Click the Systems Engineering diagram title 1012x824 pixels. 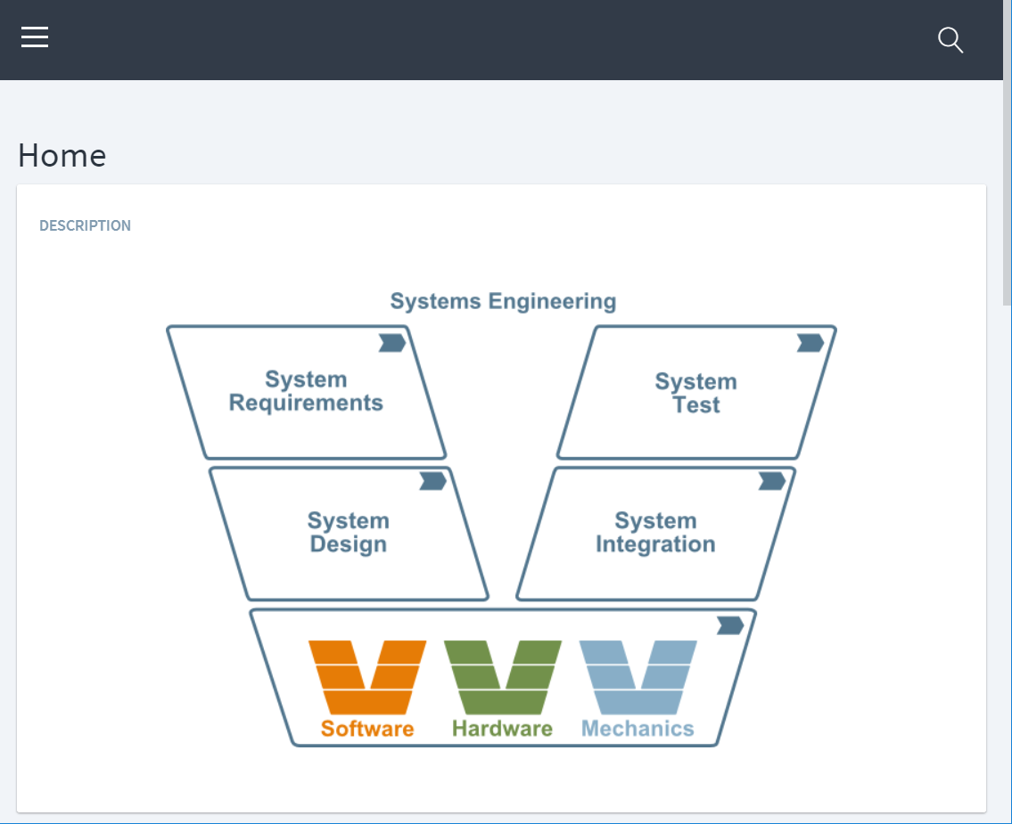tap(503, 301)
